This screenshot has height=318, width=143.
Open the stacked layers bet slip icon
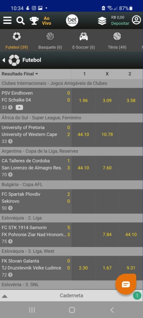102,21
